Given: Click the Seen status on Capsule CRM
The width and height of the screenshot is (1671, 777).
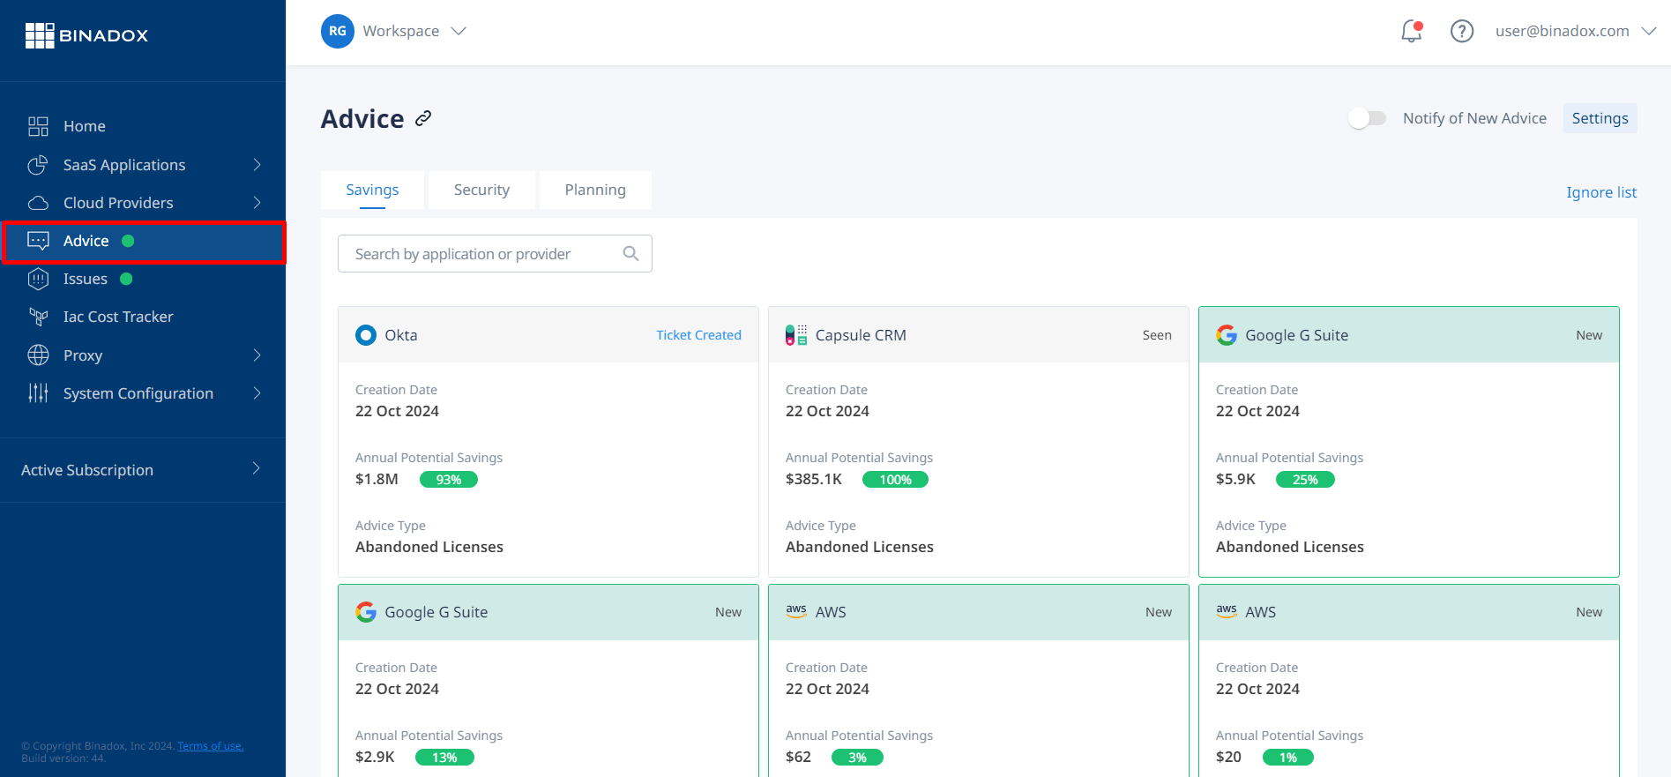Looking at the screenshot, I should tap(1157, 335).
